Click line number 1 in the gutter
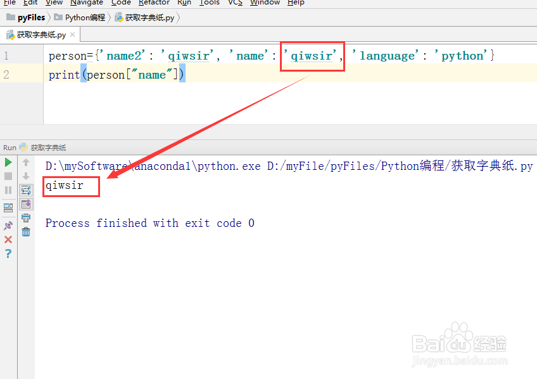Viewport: 537px width, 379px height. [x=6, y=56]
